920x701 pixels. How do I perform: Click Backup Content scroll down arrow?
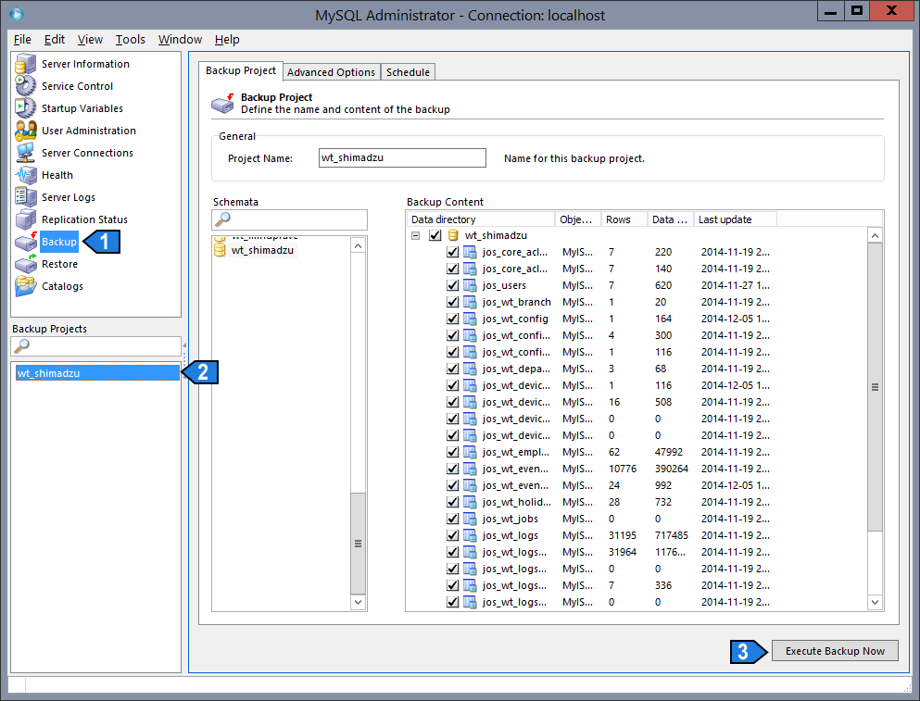pyautogui.click(x=875, y=602)
